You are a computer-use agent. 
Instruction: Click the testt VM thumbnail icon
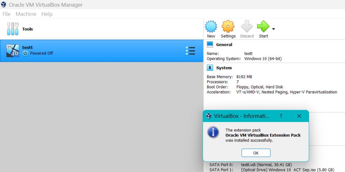(12, 50)
